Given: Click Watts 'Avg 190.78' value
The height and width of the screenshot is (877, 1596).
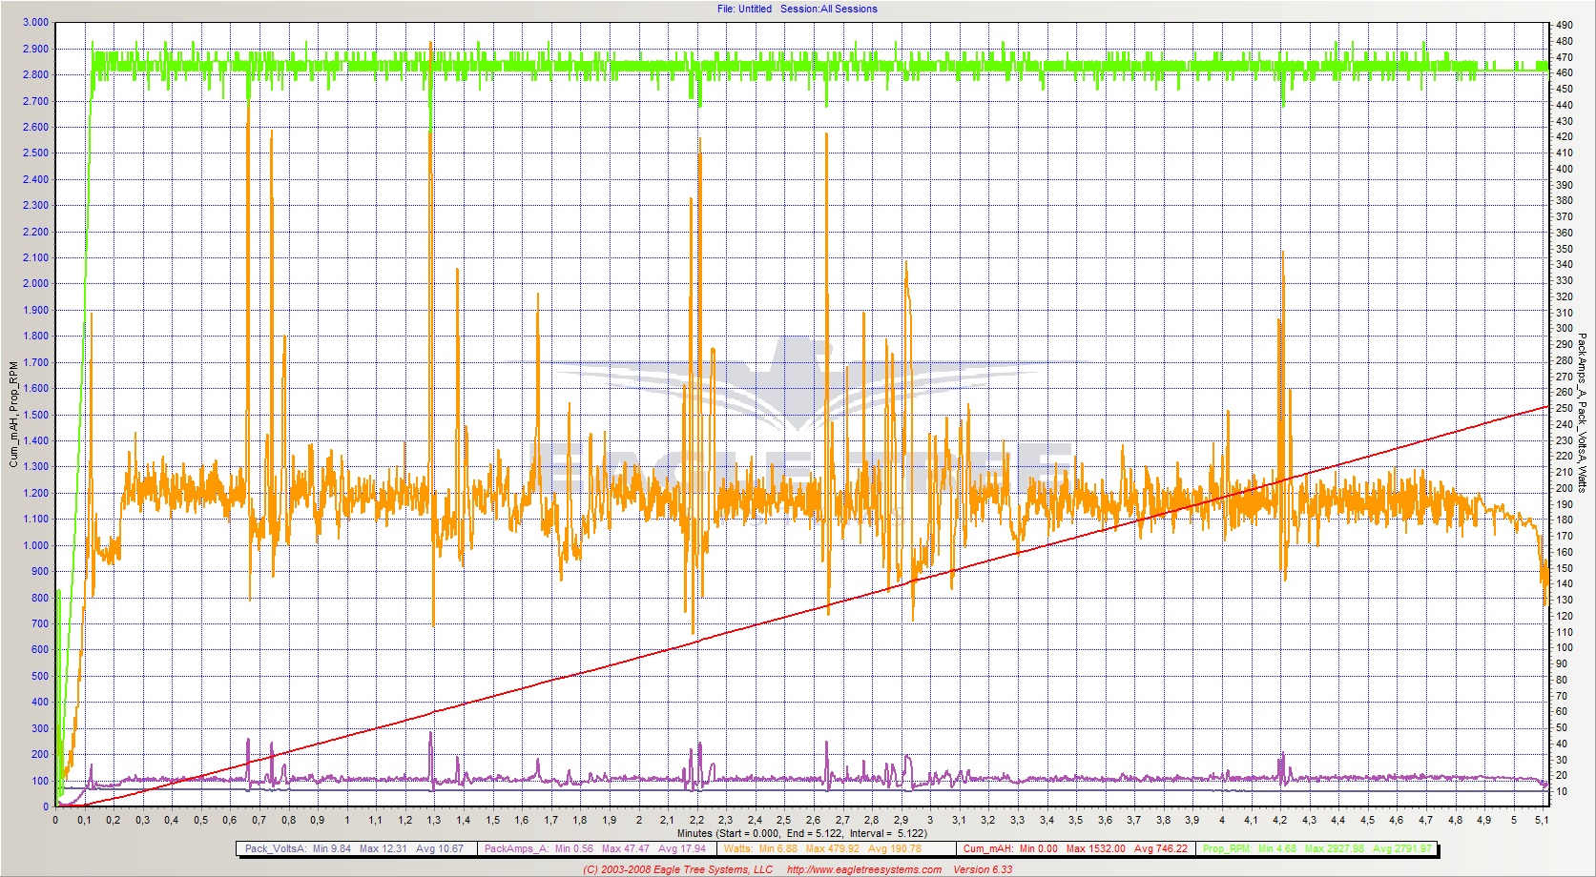Looking at the screenshot, I should point(894,848).
